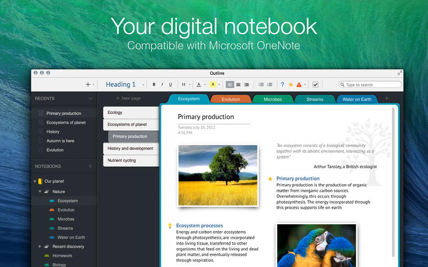The width and height of the screenshot is (428, 267).
Task: Apply yellow highlight color
Action: 213,84
